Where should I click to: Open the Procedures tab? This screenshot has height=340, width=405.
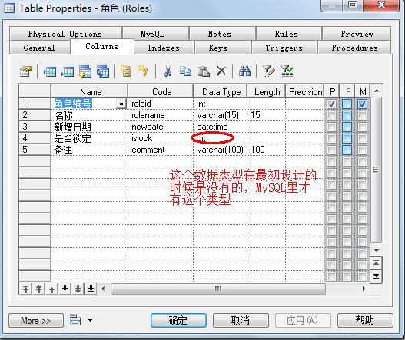click(354, 48)
